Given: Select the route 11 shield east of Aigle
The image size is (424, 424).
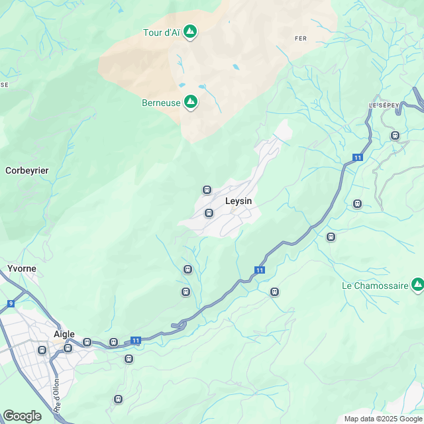Looking at the screenshot, I should 136,341.
